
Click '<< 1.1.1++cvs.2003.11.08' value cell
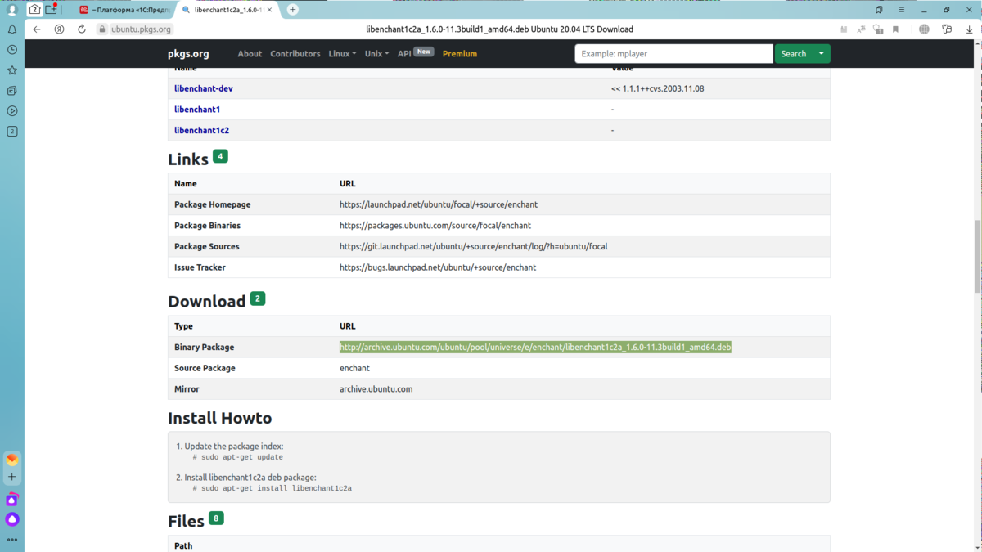tap(657, 88)
